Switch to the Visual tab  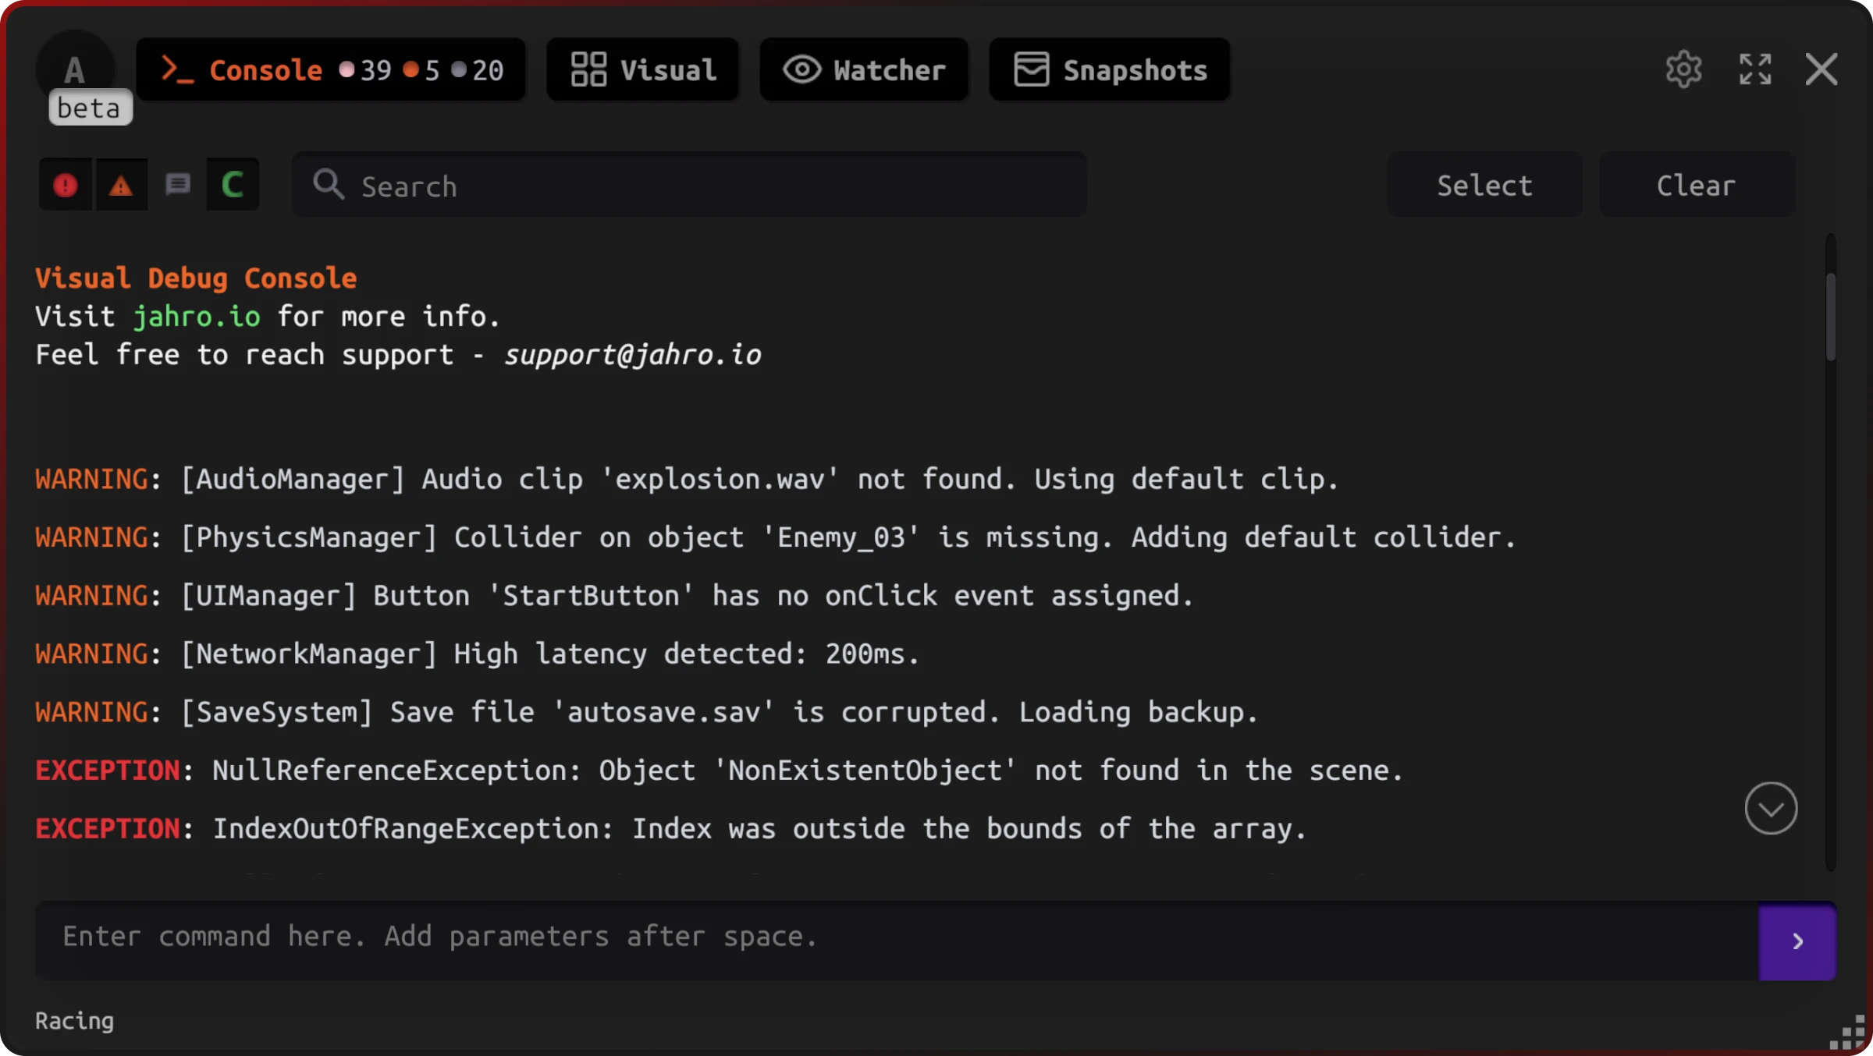(643, 69)
